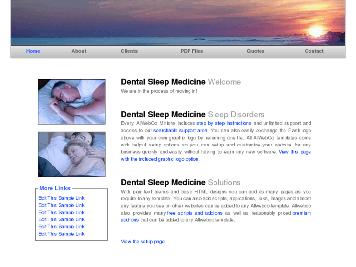Click 'View the setup page' link
This screenshot has height=267, width=356.
click(x=142, y=242)
